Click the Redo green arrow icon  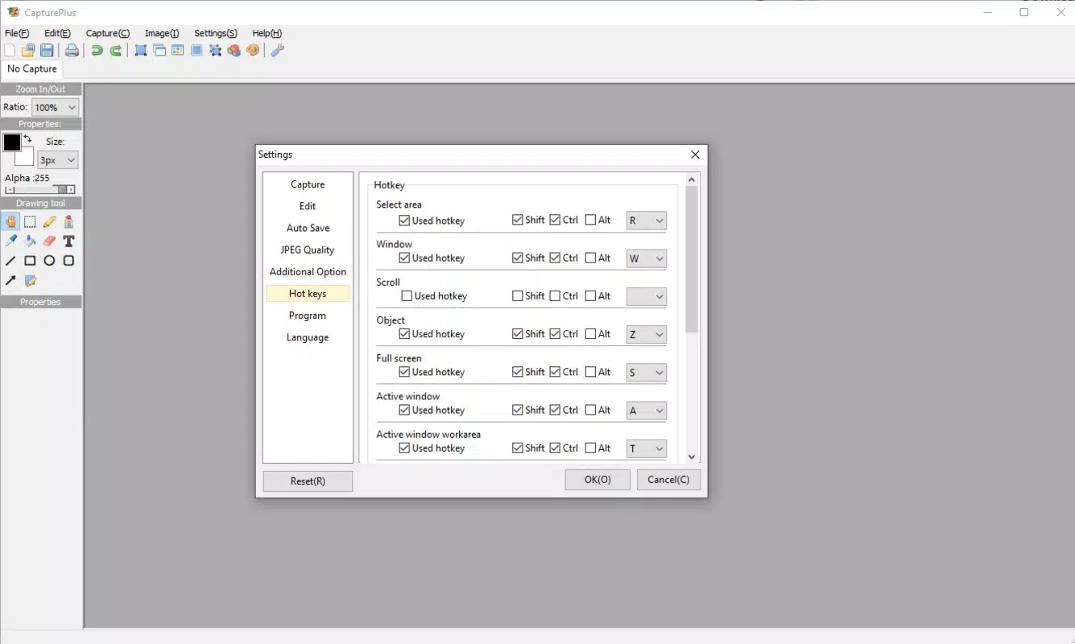(x=116, y=51)
